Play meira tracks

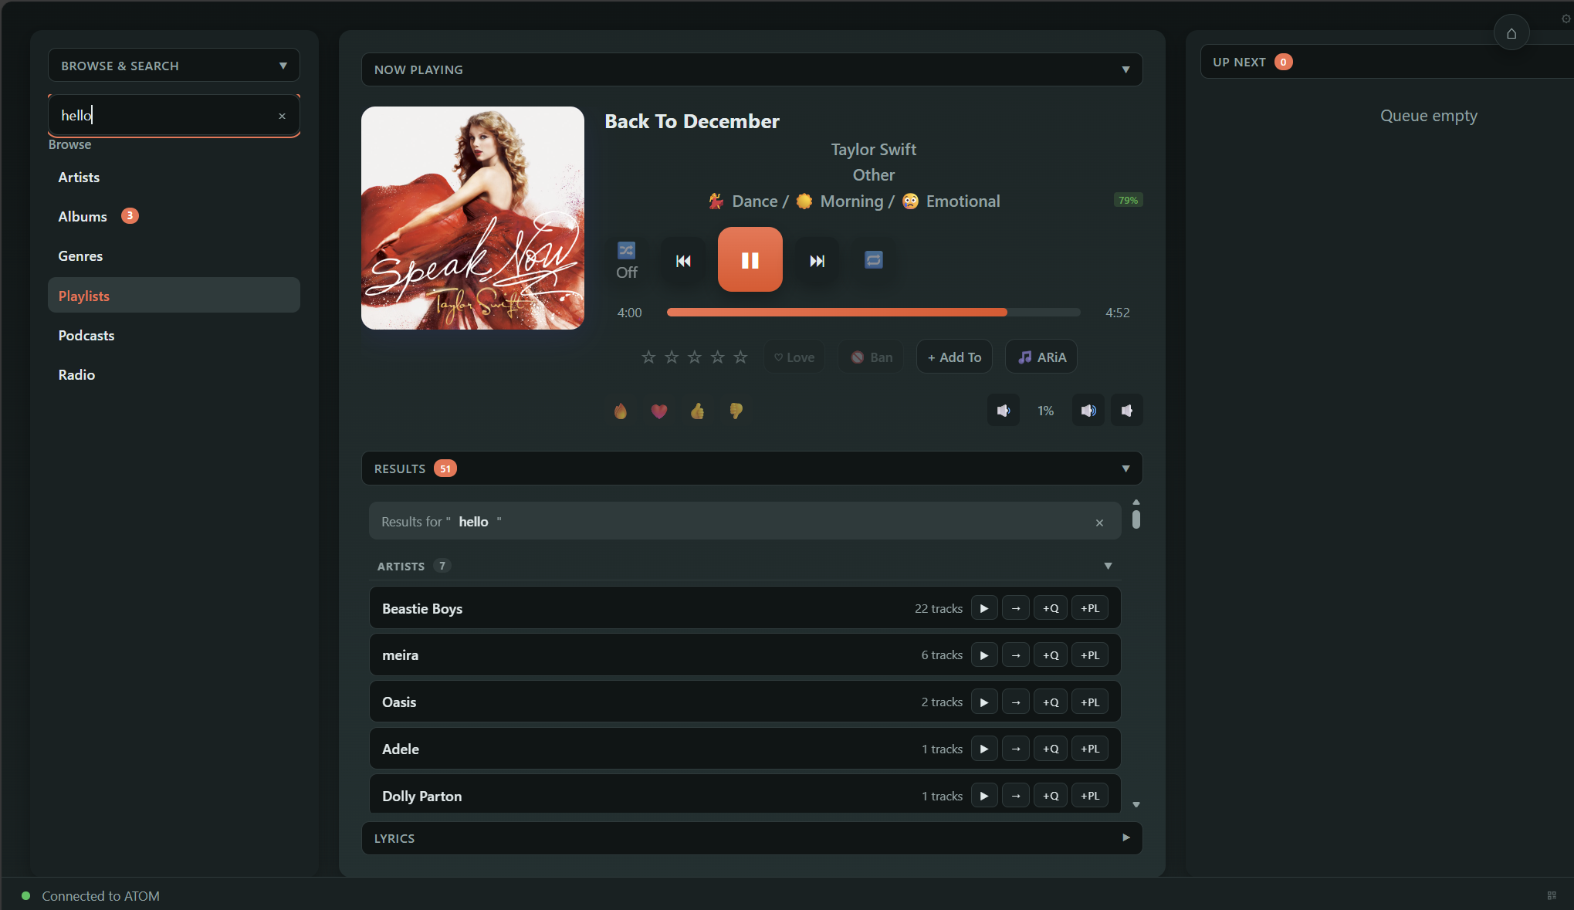[984, 655]
